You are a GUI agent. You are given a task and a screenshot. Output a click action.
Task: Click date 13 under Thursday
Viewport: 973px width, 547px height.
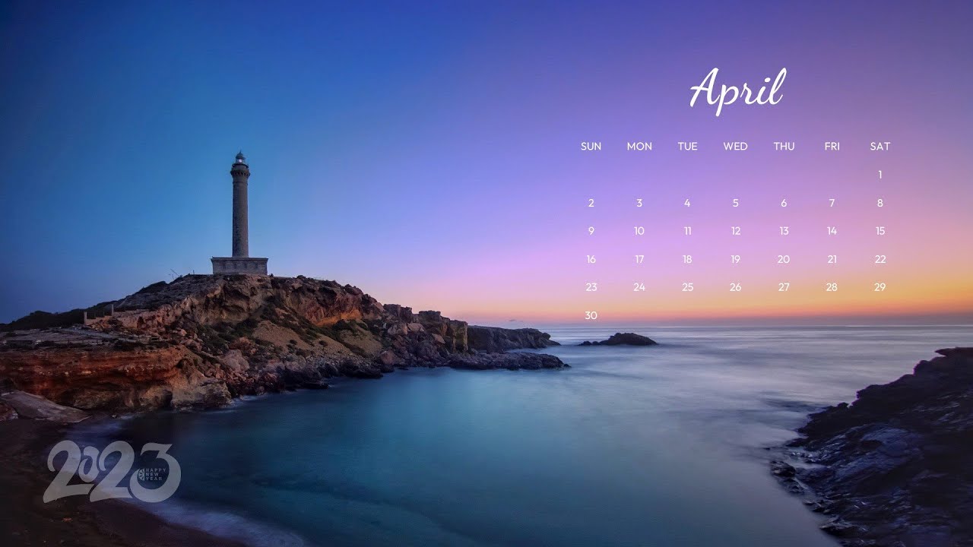coord(784,231)
